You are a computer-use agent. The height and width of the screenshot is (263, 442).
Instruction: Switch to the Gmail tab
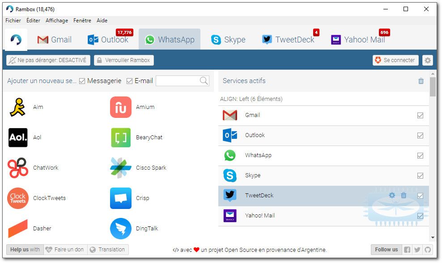[55, 40]
